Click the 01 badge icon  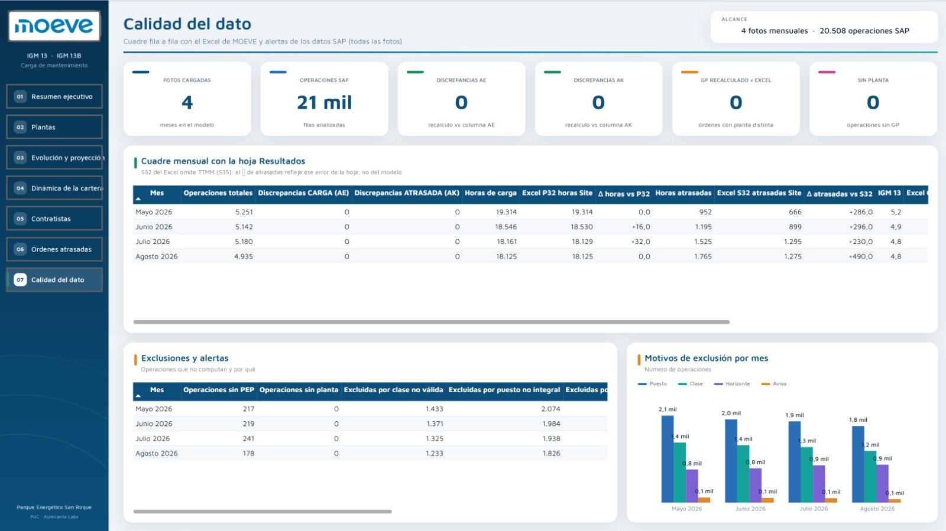tap(20, 96)
